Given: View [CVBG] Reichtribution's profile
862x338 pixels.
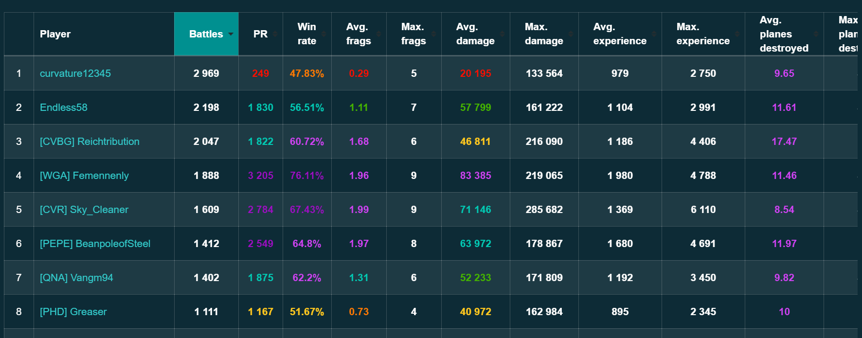Looking at the screenshot, I should pyautogui.click(x=90, y=142).
